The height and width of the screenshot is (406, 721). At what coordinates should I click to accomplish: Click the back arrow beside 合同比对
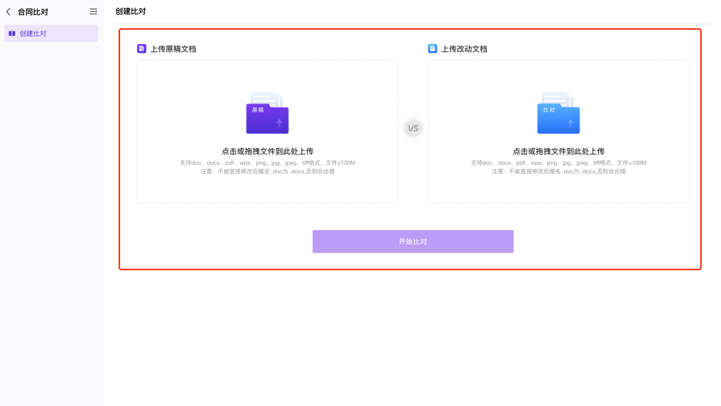coord(8,12)
